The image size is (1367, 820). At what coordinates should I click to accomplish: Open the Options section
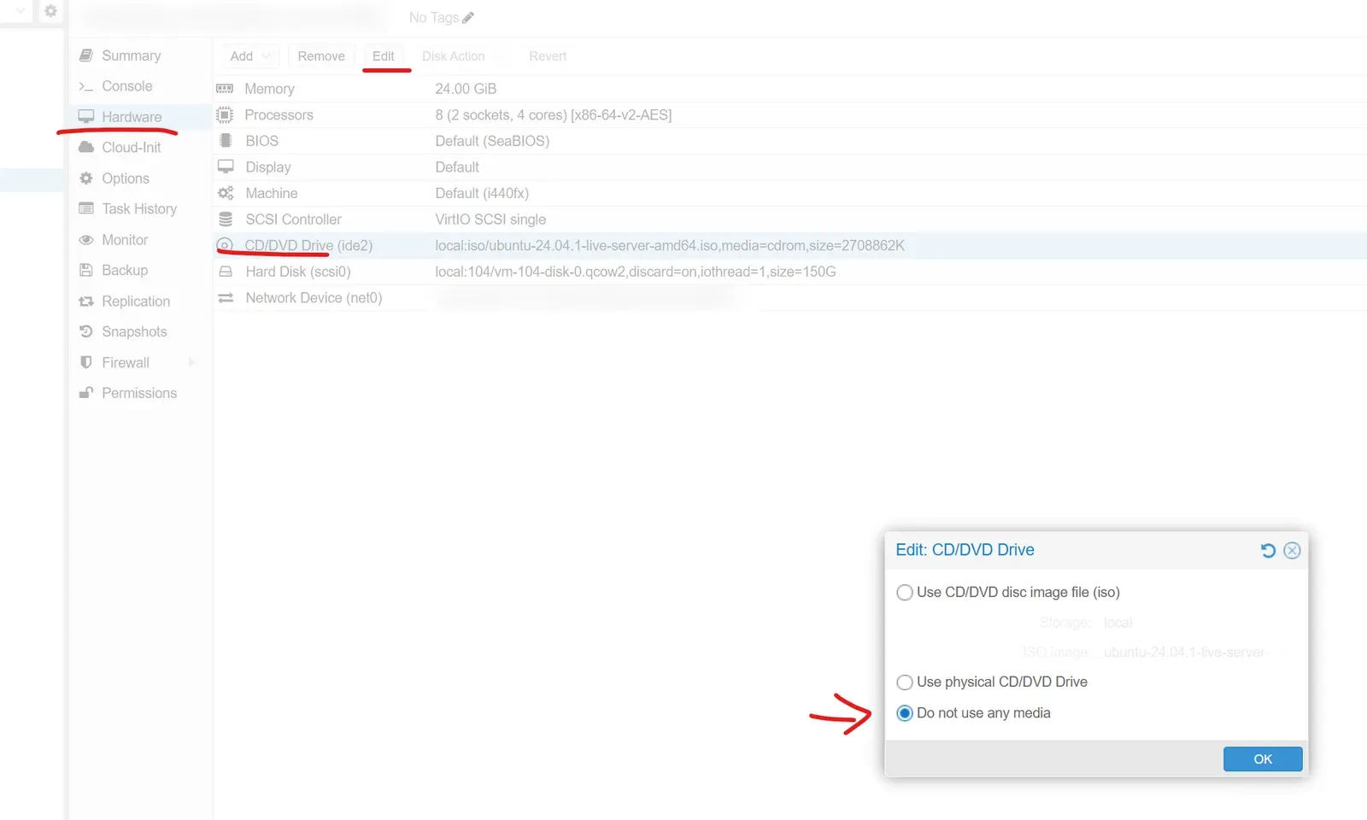(125, 179)
